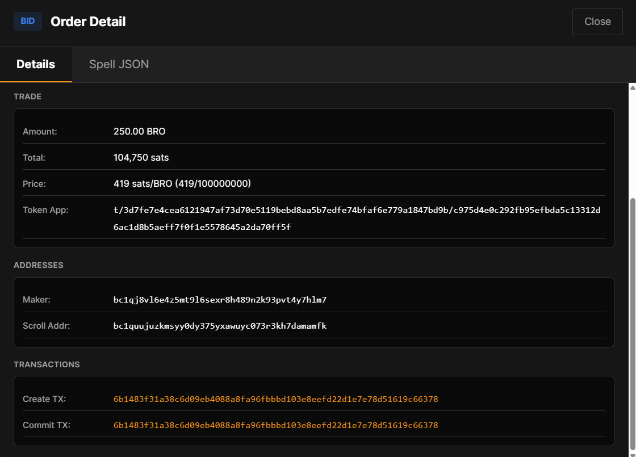The height and width of the screenshot is (457, 636).
Task: Click the Amount: label
Action: [40, 131]
